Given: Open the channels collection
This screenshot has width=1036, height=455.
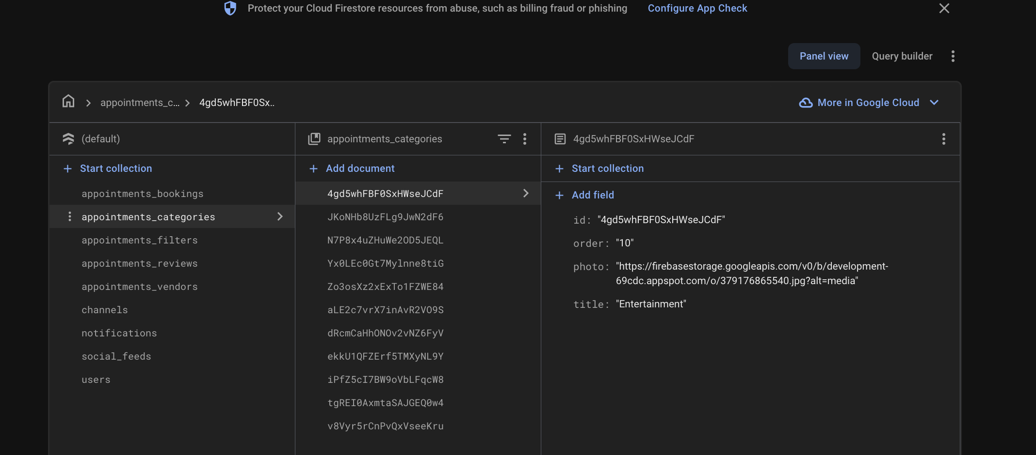Looking at the screenshot, I should tap(105, 310).
